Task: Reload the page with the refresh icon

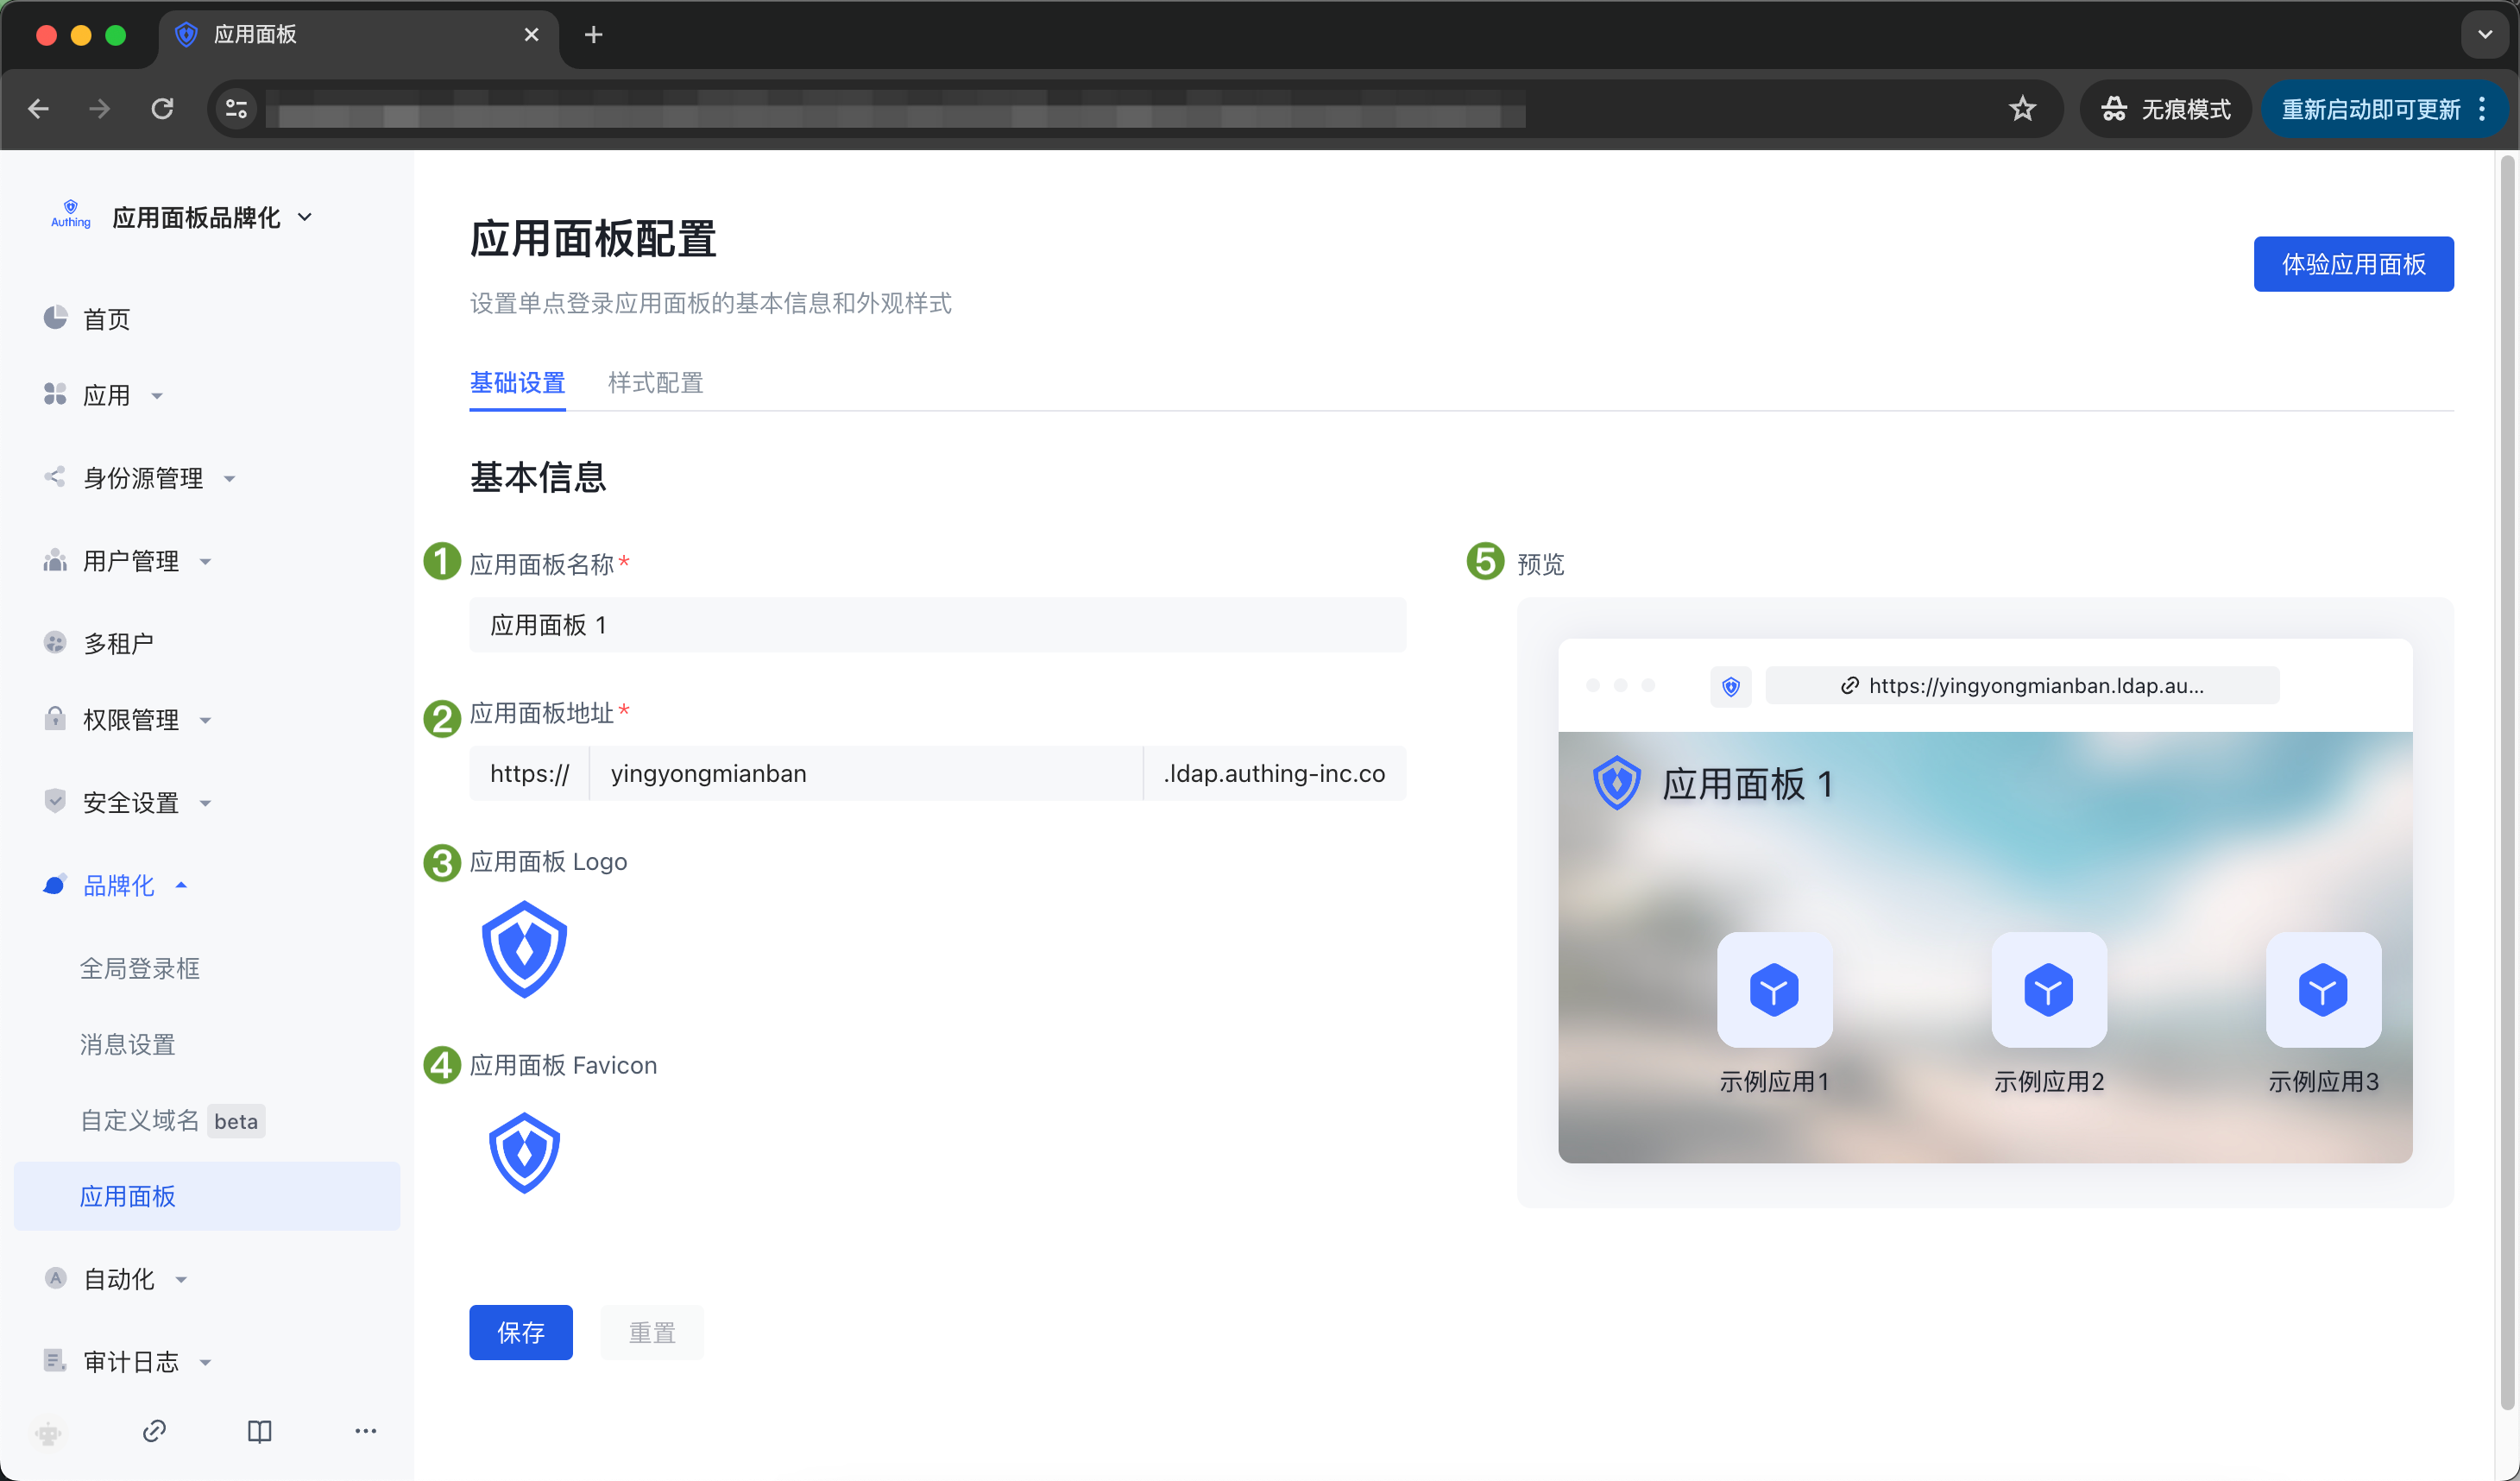Action: (162, 108)
